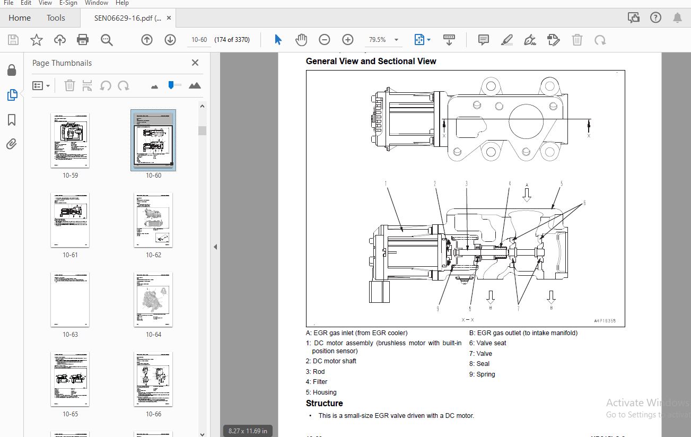Image resolution: width=691 pixels, height=437 pixels.
Task: Zoom in with the plus circle icon
Action: click(348, 40)
